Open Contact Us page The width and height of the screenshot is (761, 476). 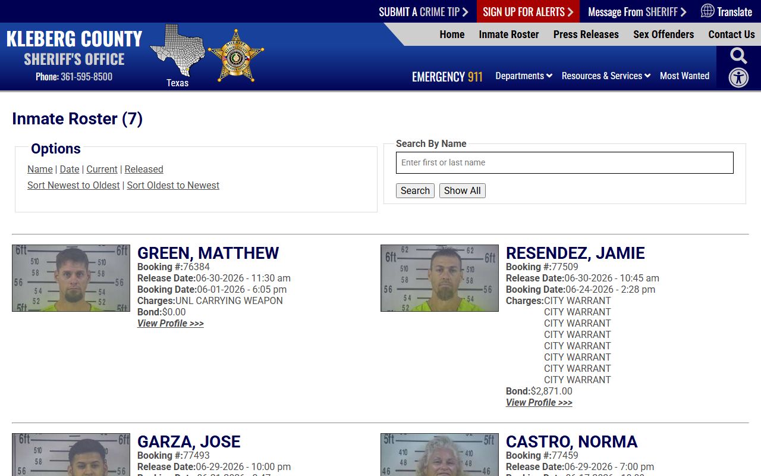(x=731, y=35)
